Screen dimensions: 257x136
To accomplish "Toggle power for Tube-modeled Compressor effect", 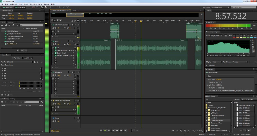I will 56,50.
